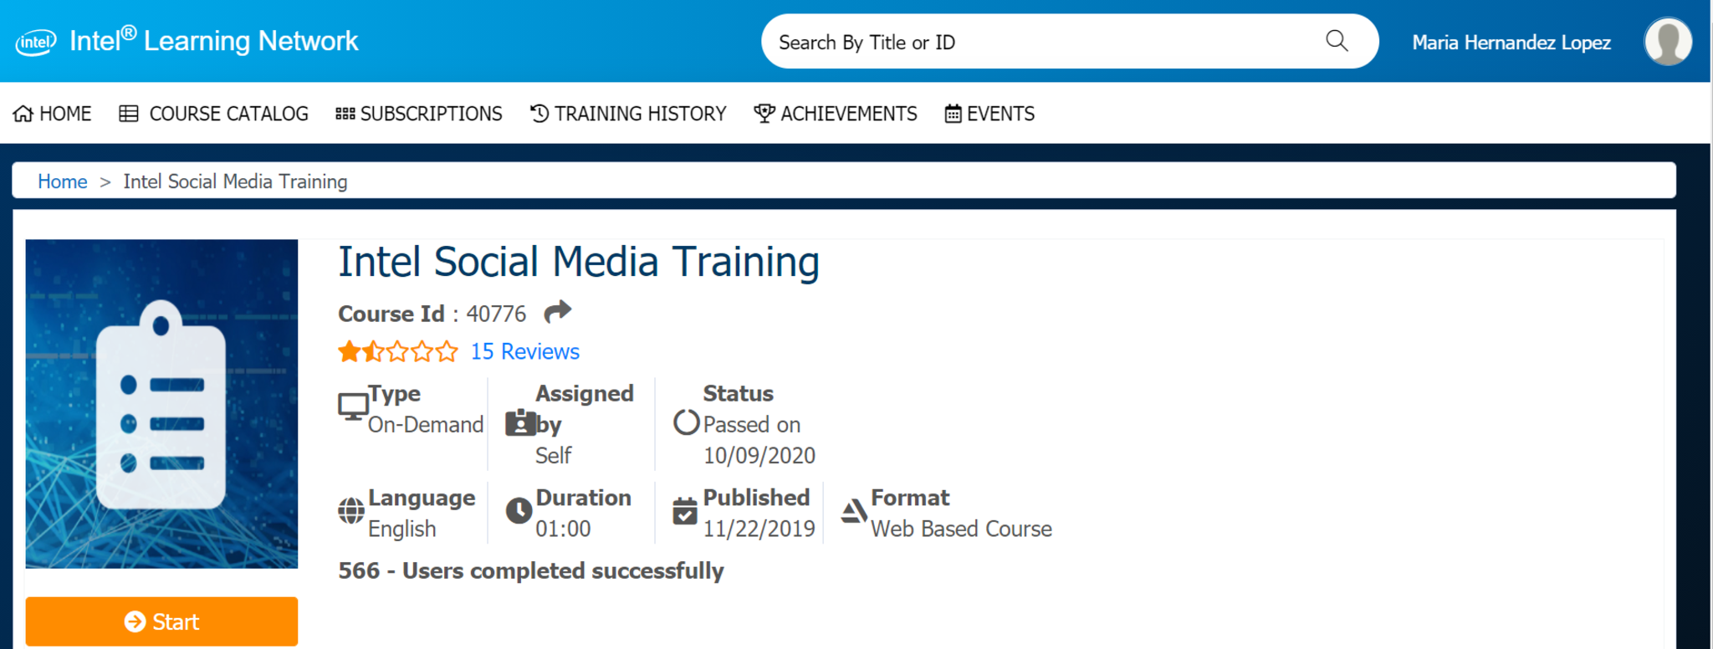Focus the Search By Title or ID field
Viewport: 1713px width, 649px height.
point(1037,42)
